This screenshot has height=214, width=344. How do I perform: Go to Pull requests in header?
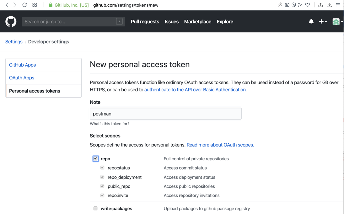pyautogui.click(x=145, y=22)
